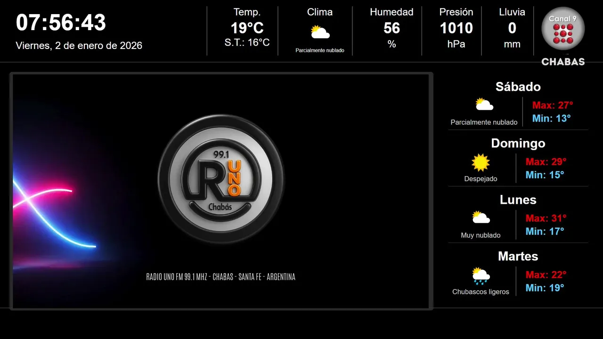
Task: Click Domingo's Max: 29° value
Action: (546, 162)
